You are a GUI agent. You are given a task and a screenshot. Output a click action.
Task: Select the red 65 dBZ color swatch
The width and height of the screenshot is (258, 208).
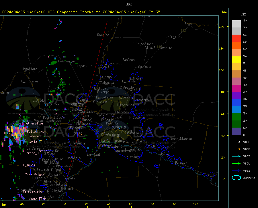point(236,38)
